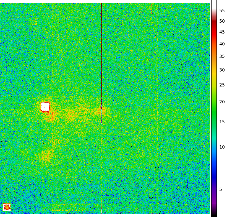Click the dark red vertical line streak
Image resolution: width=240 pixels, height=217 pixels.
click(102, 55)
